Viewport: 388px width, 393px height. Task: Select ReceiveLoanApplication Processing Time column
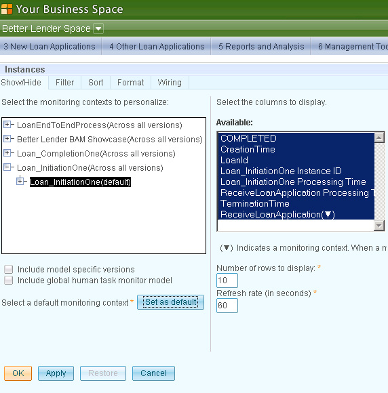tap(296, 192)
